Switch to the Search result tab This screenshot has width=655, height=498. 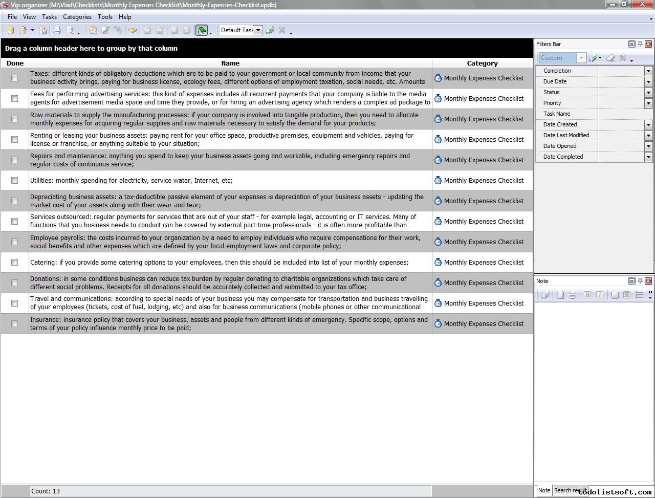pyautogui.click(x=570, y=490)
